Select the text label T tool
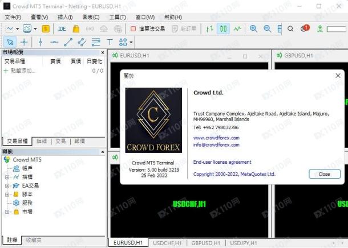 pyautogui.click(x=110, y=42)
